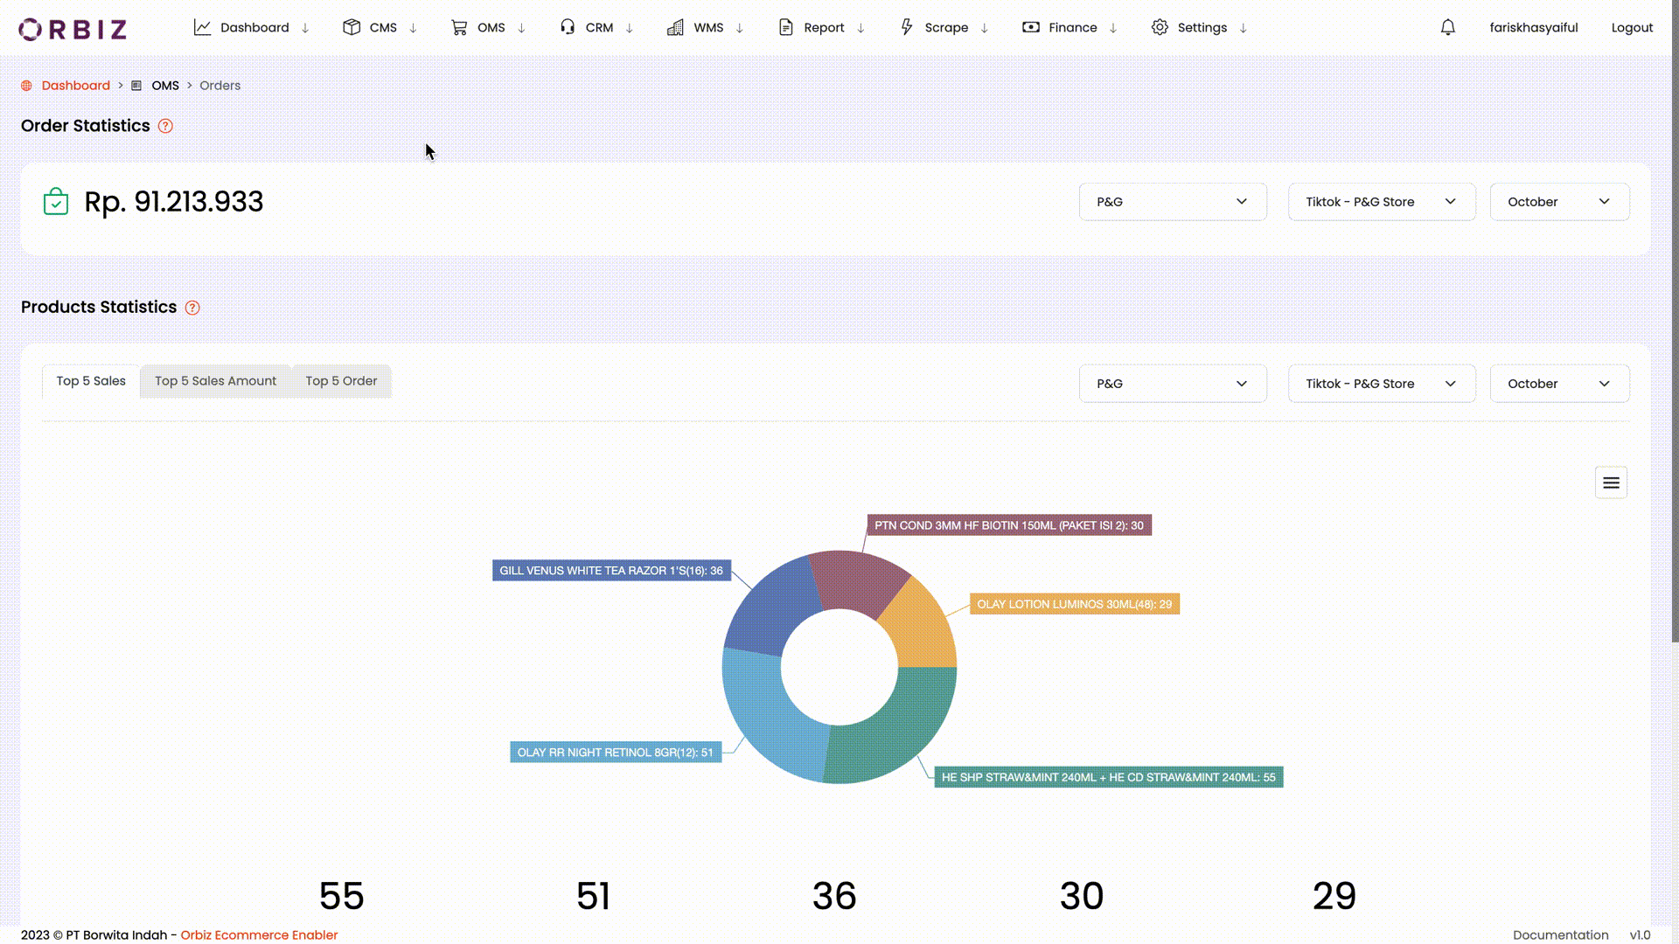Screen dimensions: 1679x944
Task: Expand the WMS menu arrow
Action: click(740, 28)
